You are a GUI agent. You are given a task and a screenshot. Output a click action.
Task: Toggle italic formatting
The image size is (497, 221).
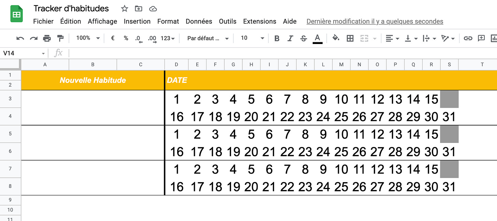pos(290,38)
